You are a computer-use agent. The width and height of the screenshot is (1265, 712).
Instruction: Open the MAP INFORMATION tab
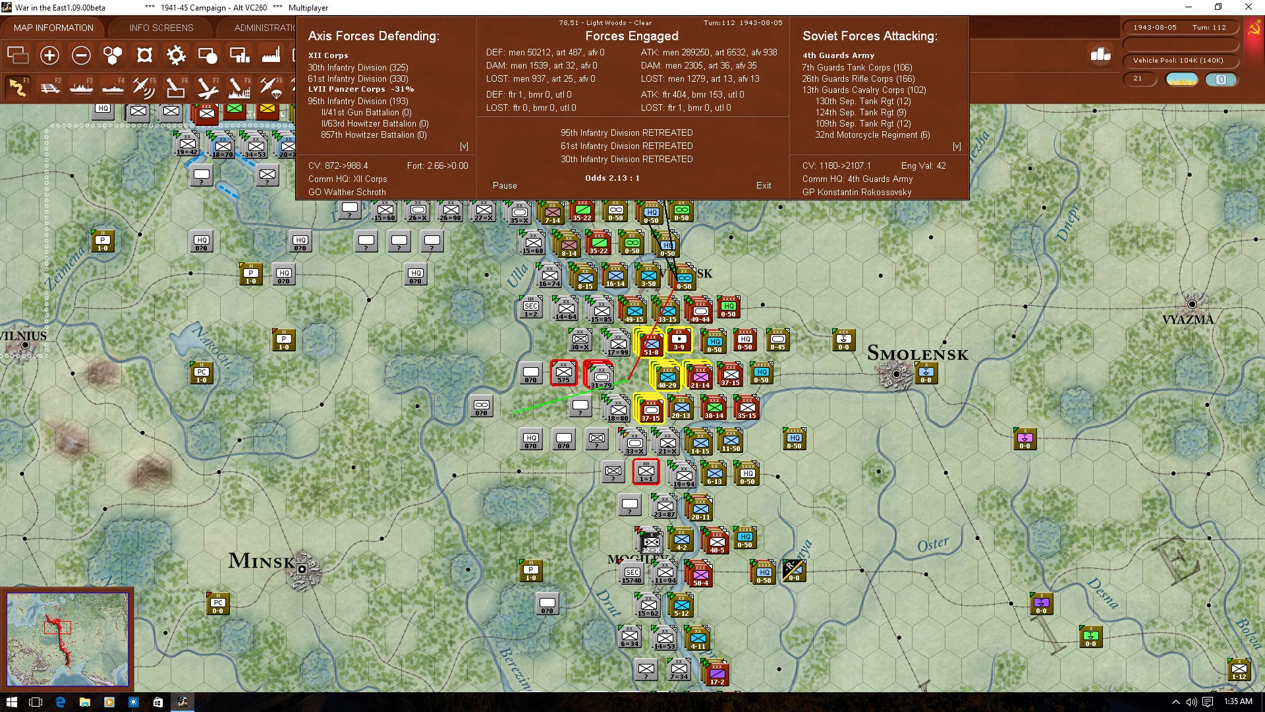click(x=53, y=28)
